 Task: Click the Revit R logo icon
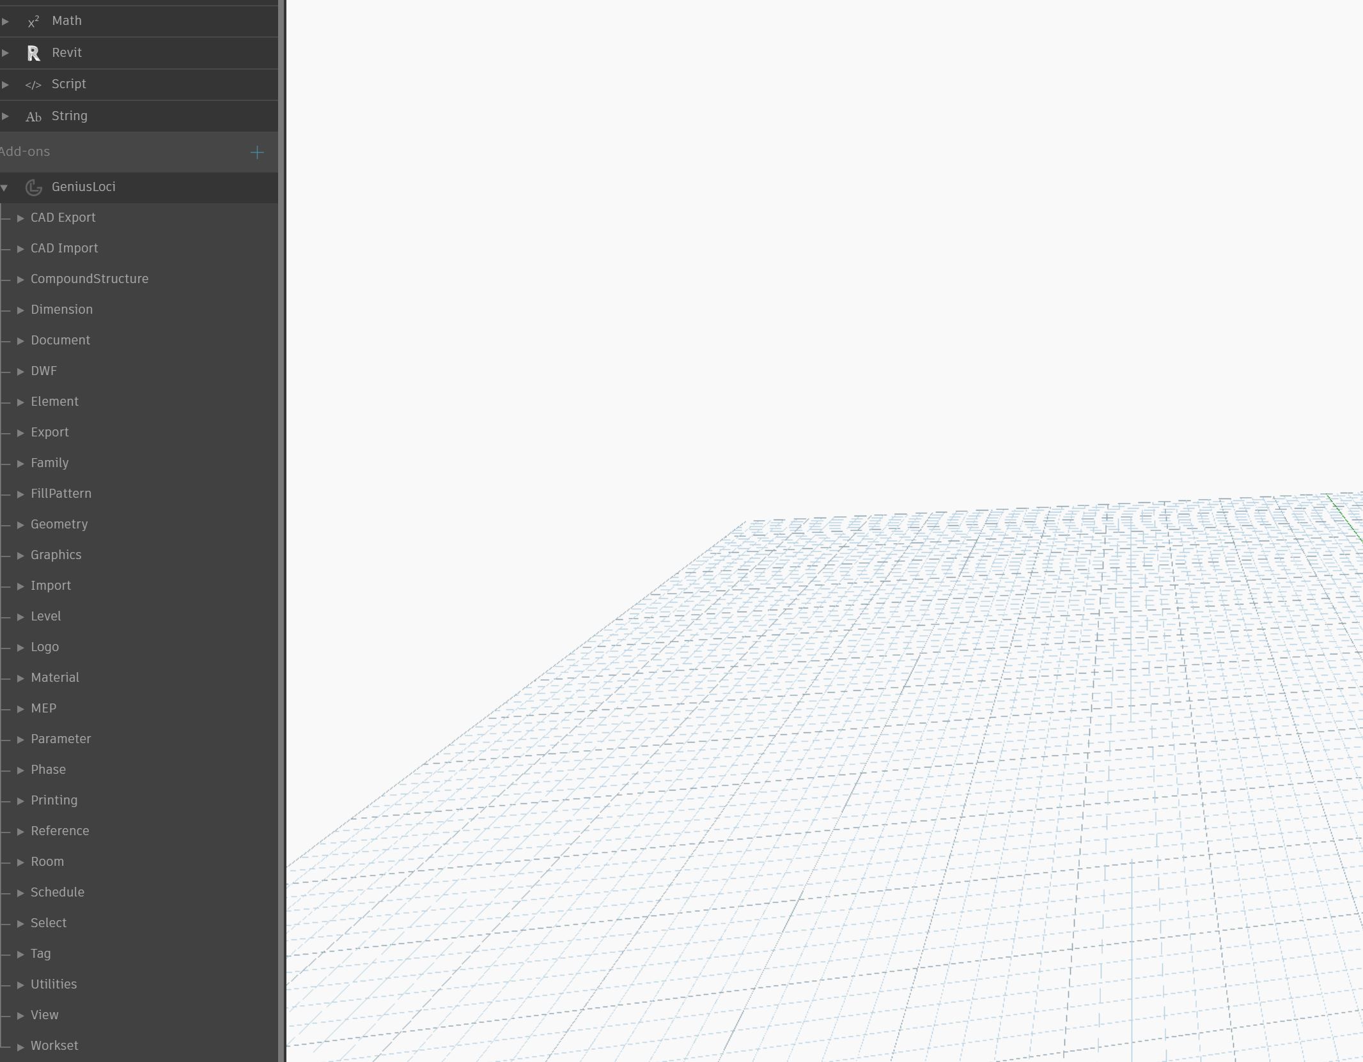33,53
